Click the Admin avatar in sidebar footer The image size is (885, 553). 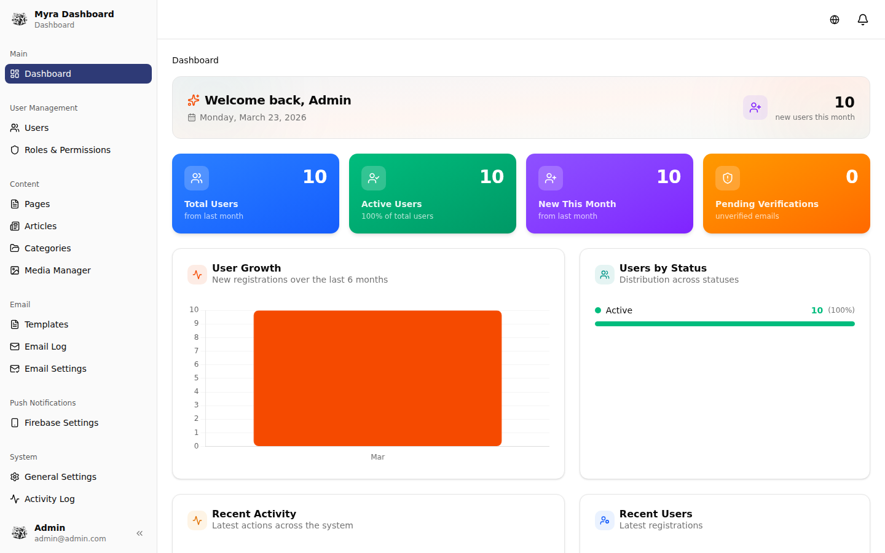(20, 533)
